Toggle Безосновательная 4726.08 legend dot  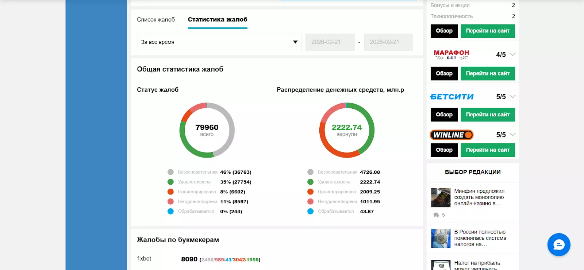coord(311,172)
